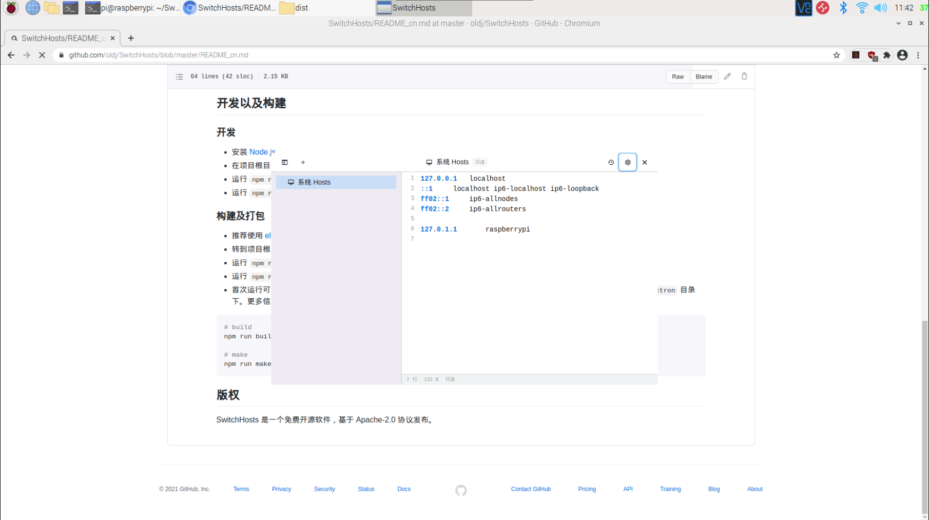
Task: Open the README outline list icon
Action: (179, 76)
